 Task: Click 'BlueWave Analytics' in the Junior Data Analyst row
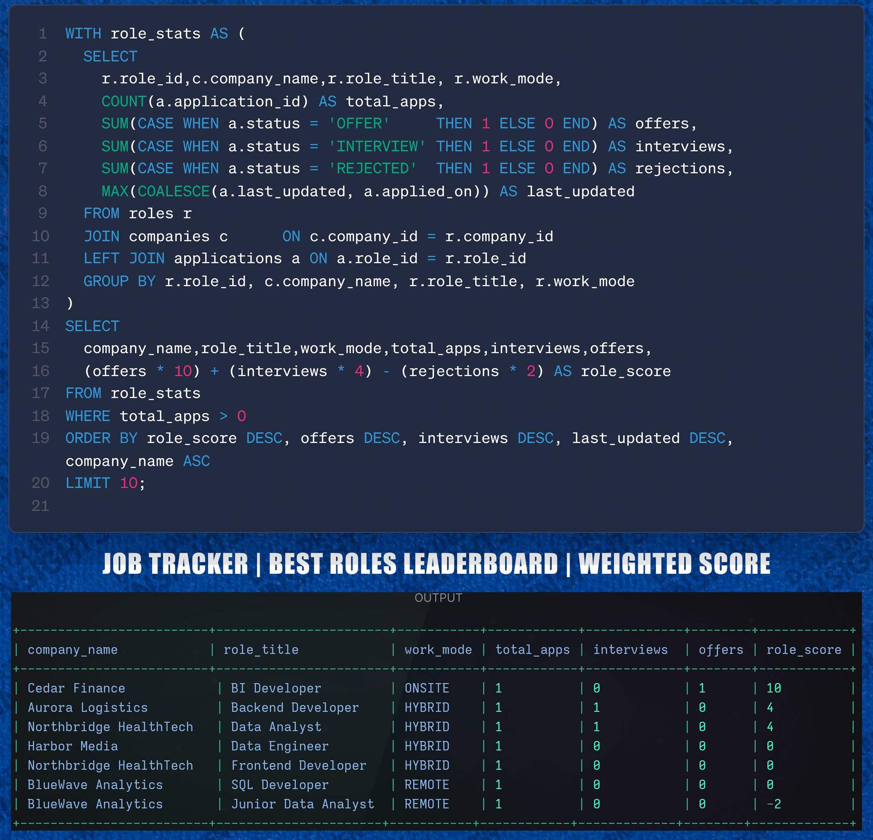pos(95,804)
